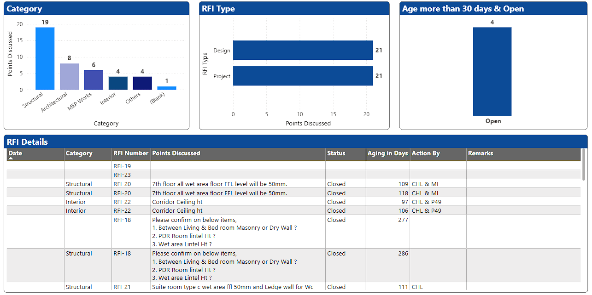
Task: Click the Open bar in aging chart
Action: pyautogui.click(x=492, y=71)
